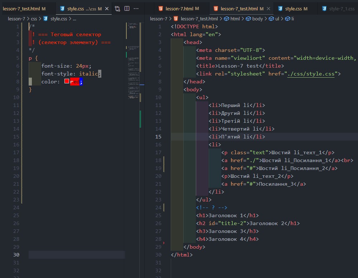Open the red color picker swatch
The height and width of the screenshot is (278, 358).
click(x=67, y=81)
